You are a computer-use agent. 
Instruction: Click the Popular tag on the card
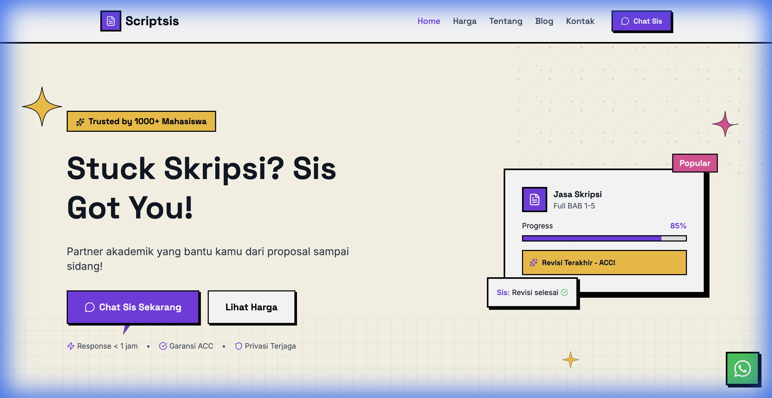point(695,163)
